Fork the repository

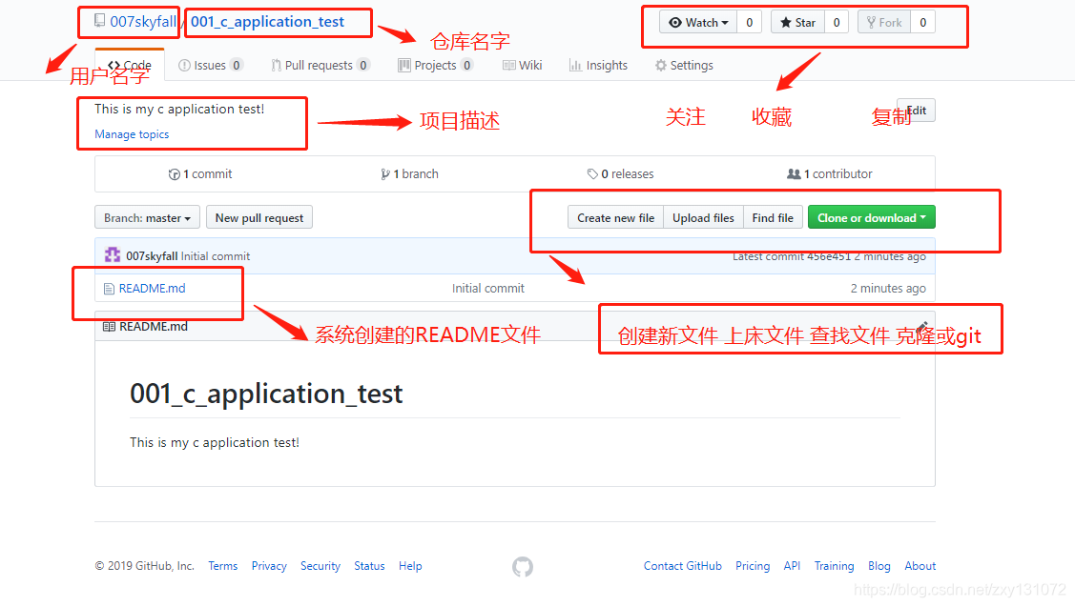[883, 23]
